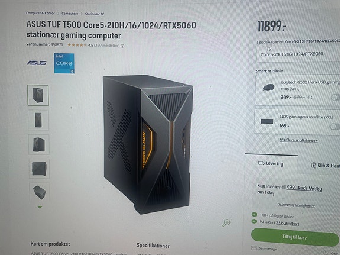Select the second product thumbnail, front view

click(38, 120)
